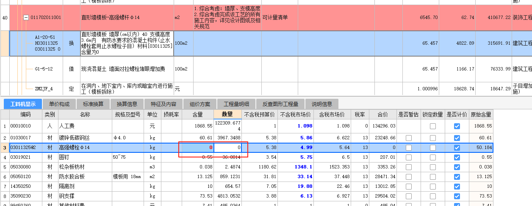The width and height of the screenshot is (532, 206).
Task: Toggle 锁定数量 checkbox for 镀锌低碳钢丝 row
Action: (432, 138)
